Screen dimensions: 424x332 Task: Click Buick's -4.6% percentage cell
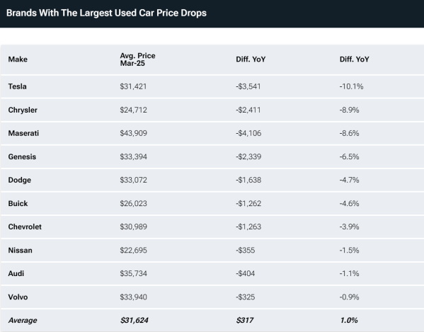pyautogui.click(x=350, y=204)
